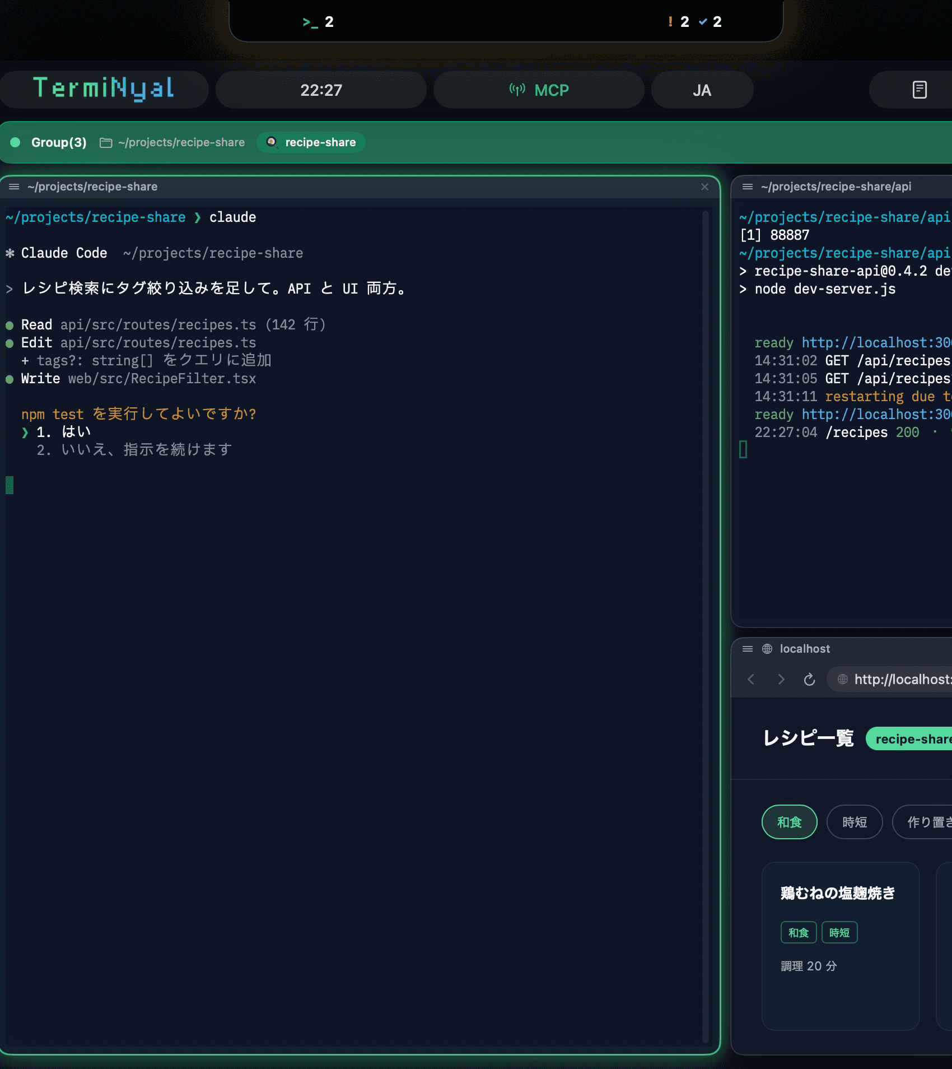
Task: Click the '14:31:11 restarting due' log line
Action: point(853,397)
